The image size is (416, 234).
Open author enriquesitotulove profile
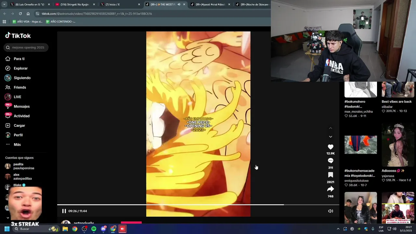coord(357,181)
